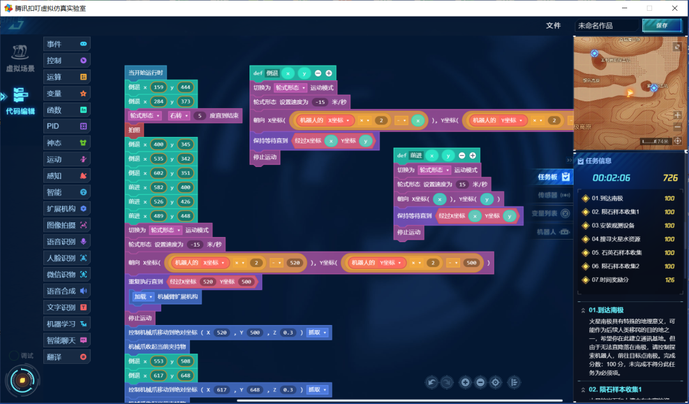Select the 扩展机构 category
The image size is (689, 404).
pyautogui.click(x=67, y=208)
